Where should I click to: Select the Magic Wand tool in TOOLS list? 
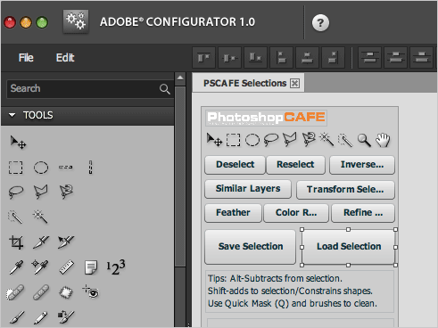click(40, 217)
